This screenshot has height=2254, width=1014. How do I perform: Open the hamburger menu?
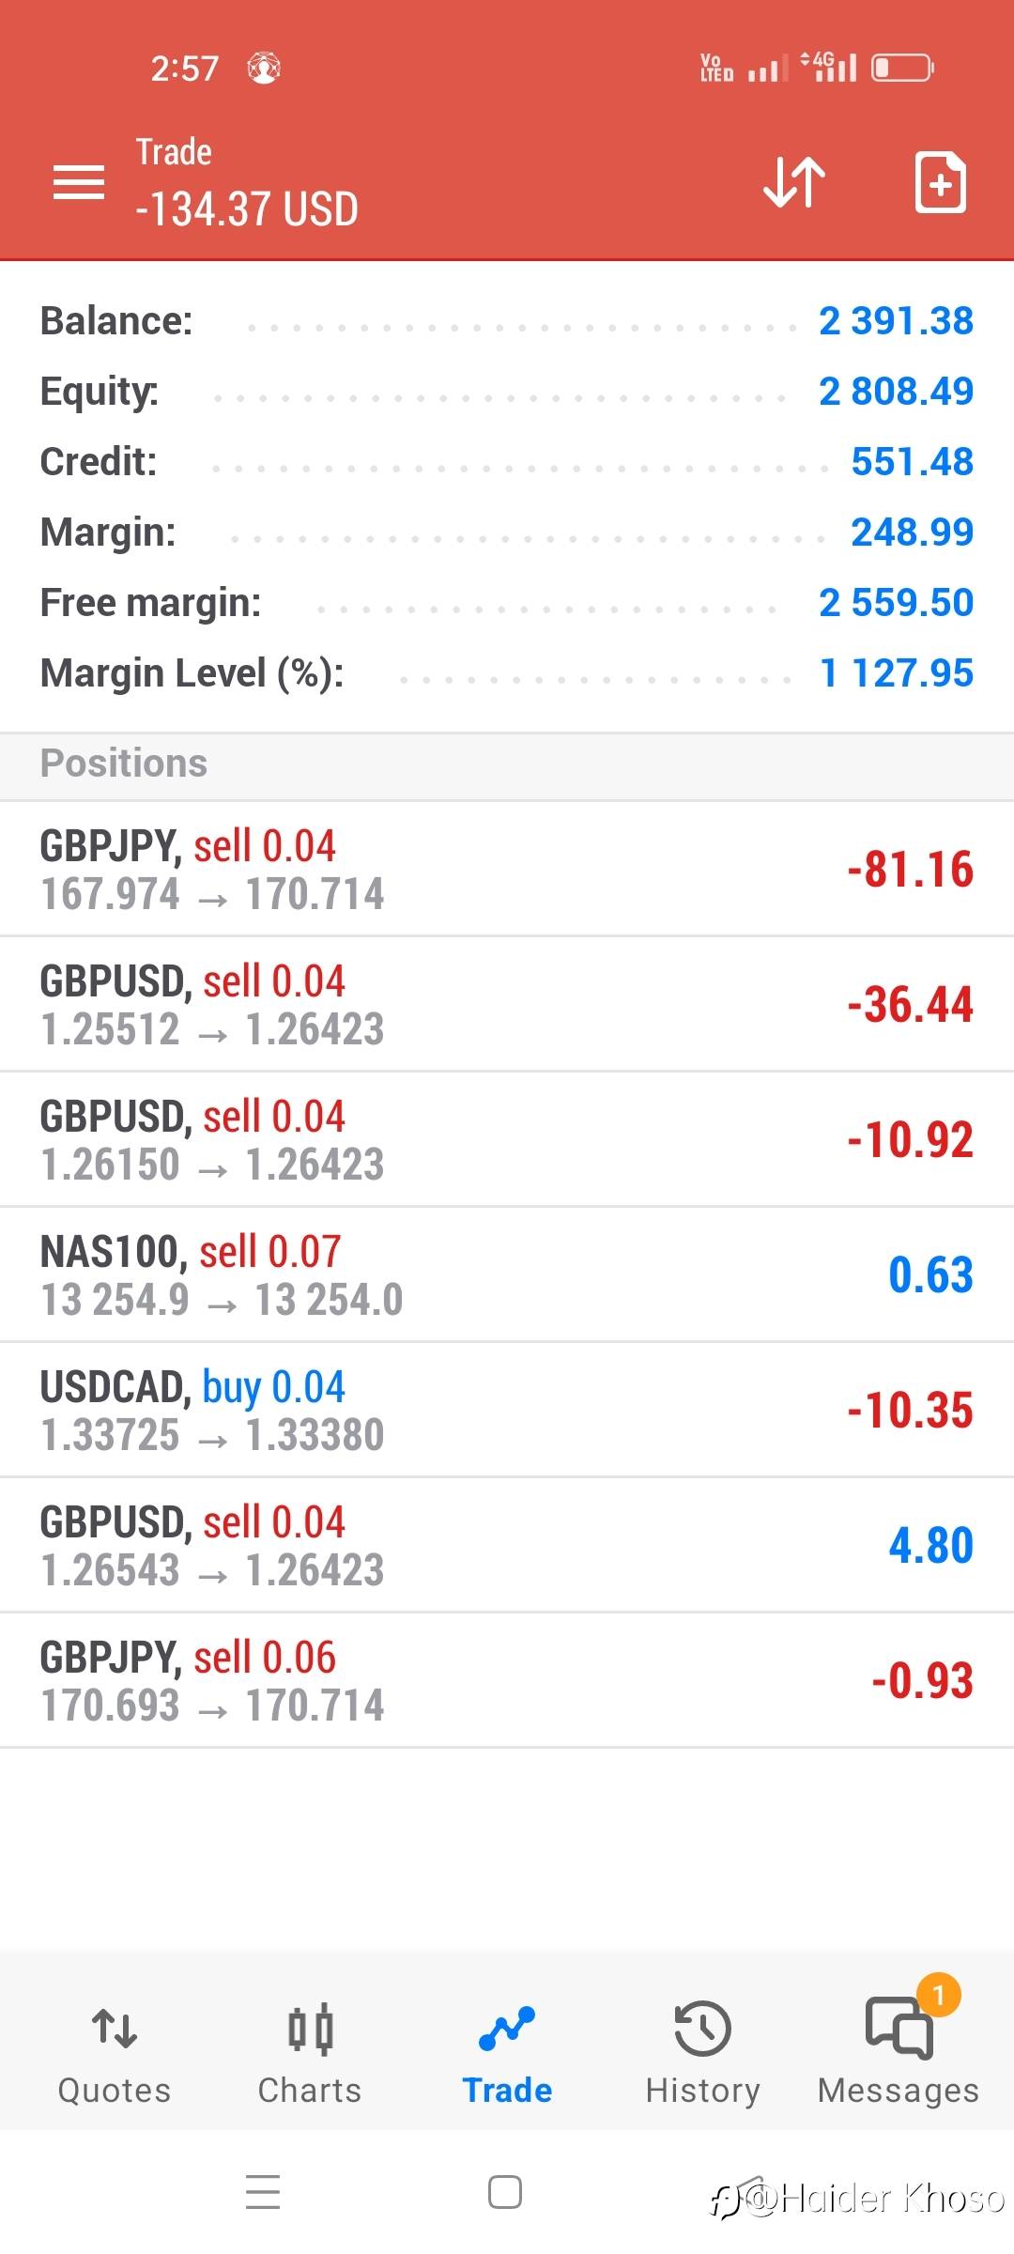point(79,182)
